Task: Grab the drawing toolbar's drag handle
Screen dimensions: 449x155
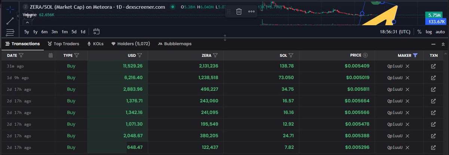Action: (x=229, y=12)
